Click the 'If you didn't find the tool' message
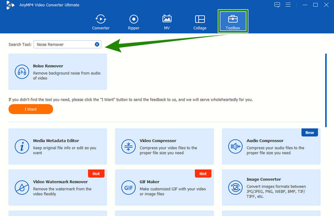Screen dimensions: 334x216 (131, 100)
